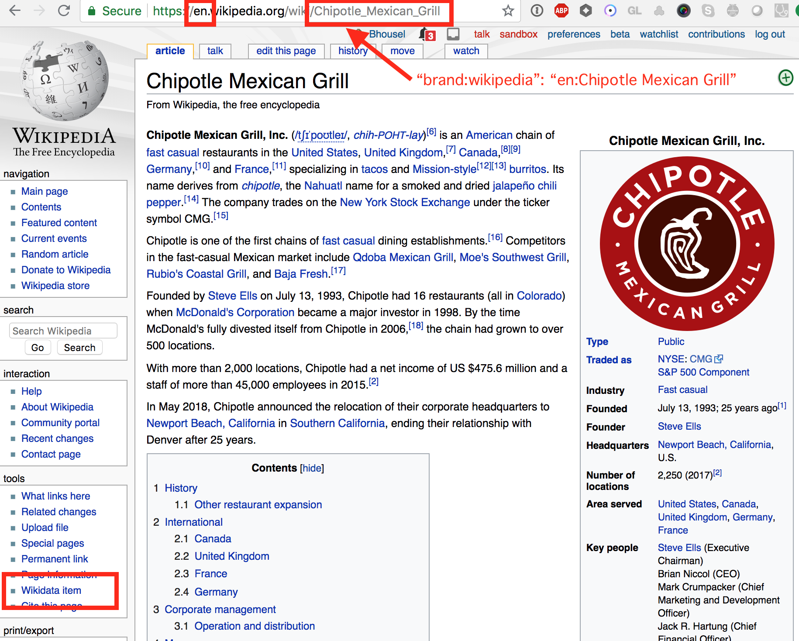
Task: Jump to History in Contents
Action: (181, 488)
